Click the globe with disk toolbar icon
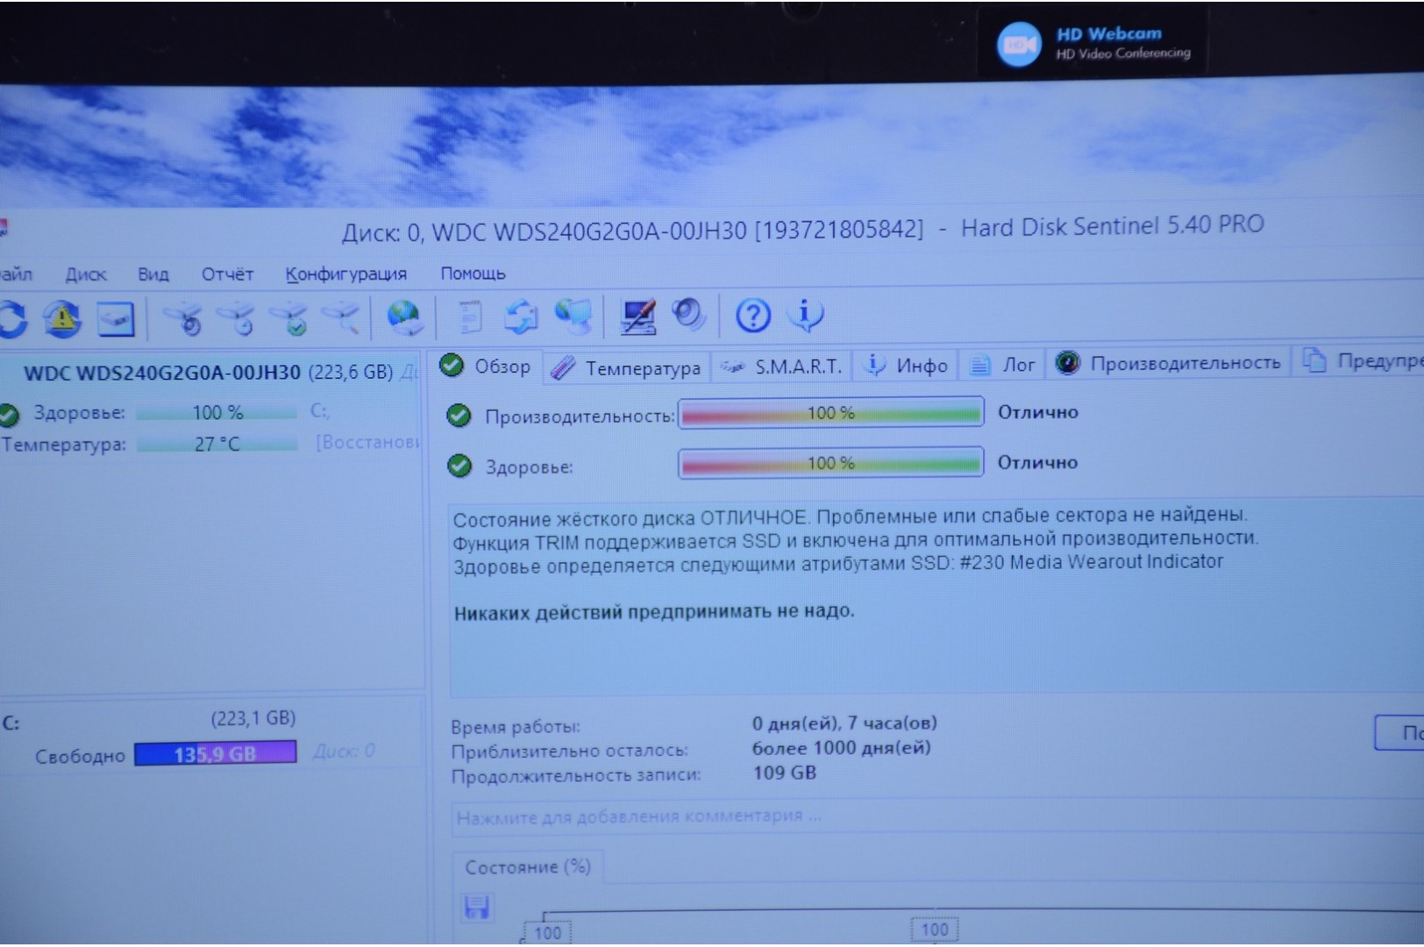 (404, 317)
